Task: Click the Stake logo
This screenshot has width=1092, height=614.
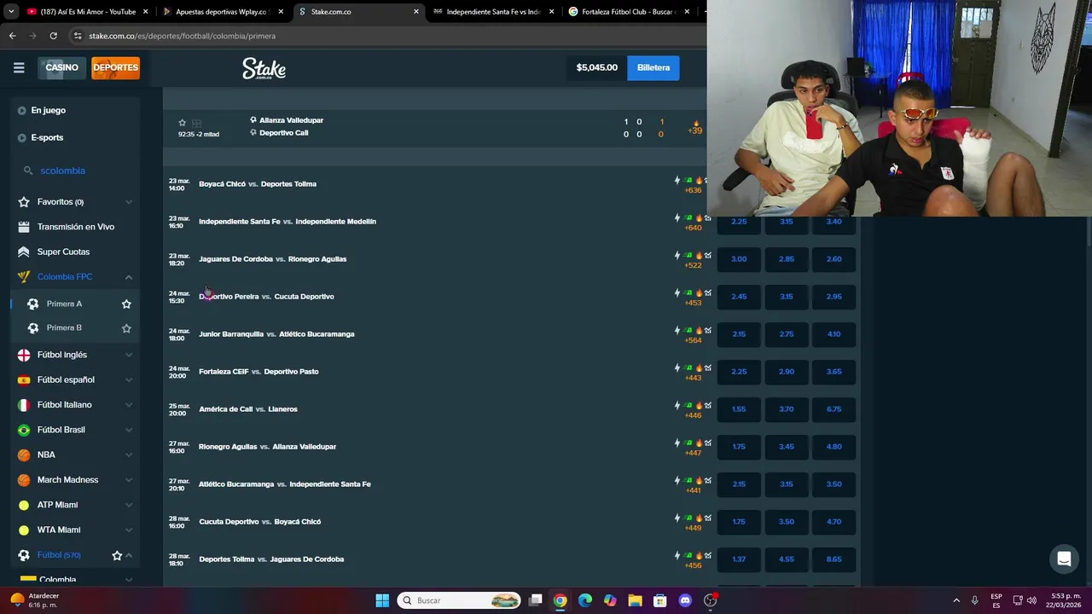Action: 264,68
